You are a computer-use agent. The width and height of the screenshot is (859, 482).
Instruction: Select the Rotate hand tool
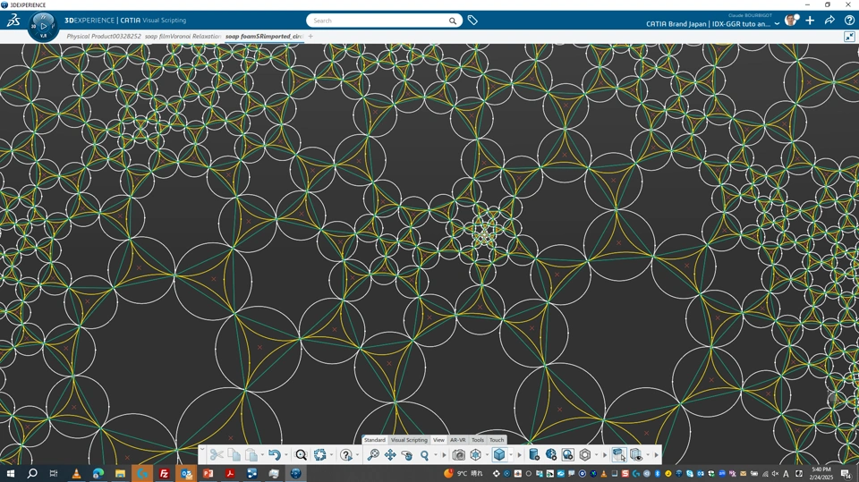coord(407,455)
